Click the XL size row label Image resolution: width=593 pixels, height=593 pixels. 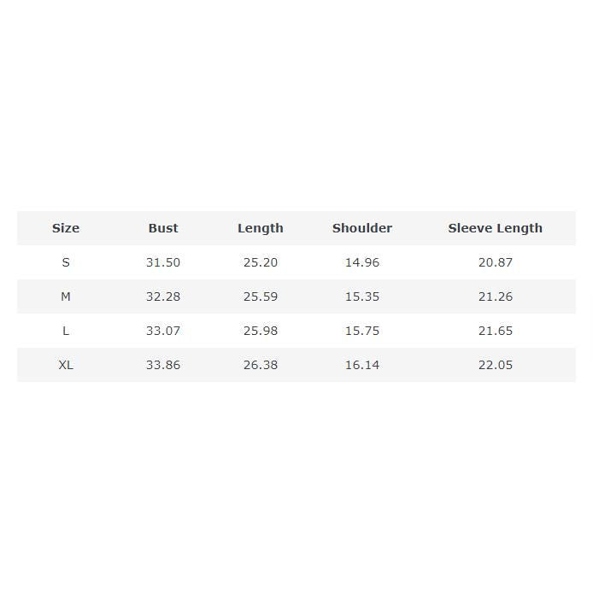pyautogui.click(x=66, y=365)
